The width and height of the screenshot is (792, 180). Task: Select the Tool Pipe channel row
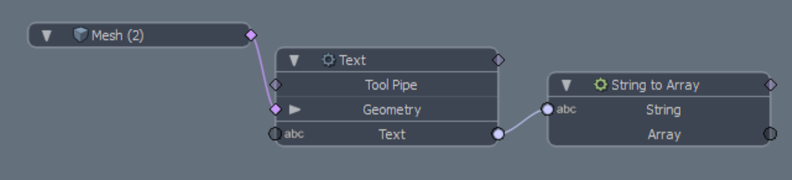387,85
